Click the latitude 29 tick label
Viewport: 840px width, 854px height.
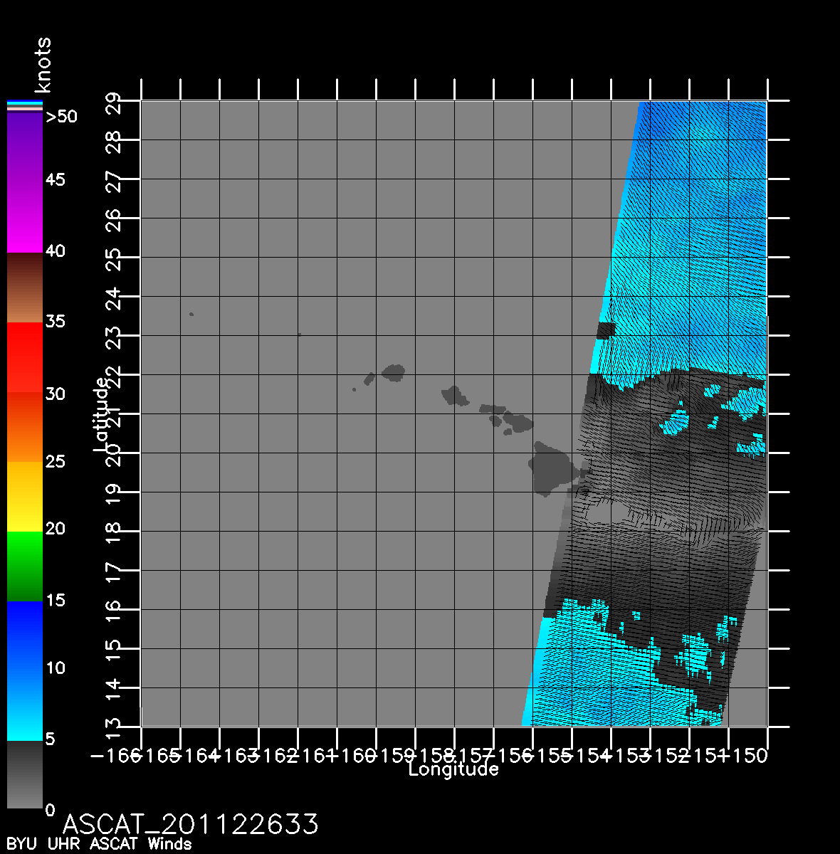[x=114, y=102]
